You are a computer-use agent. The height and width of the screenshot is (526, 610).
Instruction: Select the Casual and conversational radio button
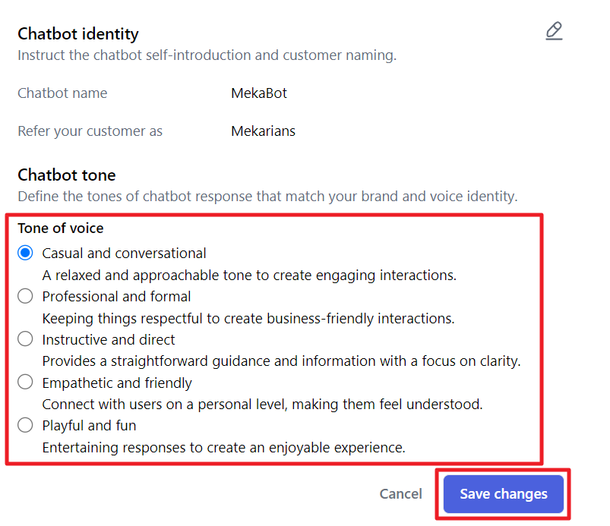coord(25,253)
